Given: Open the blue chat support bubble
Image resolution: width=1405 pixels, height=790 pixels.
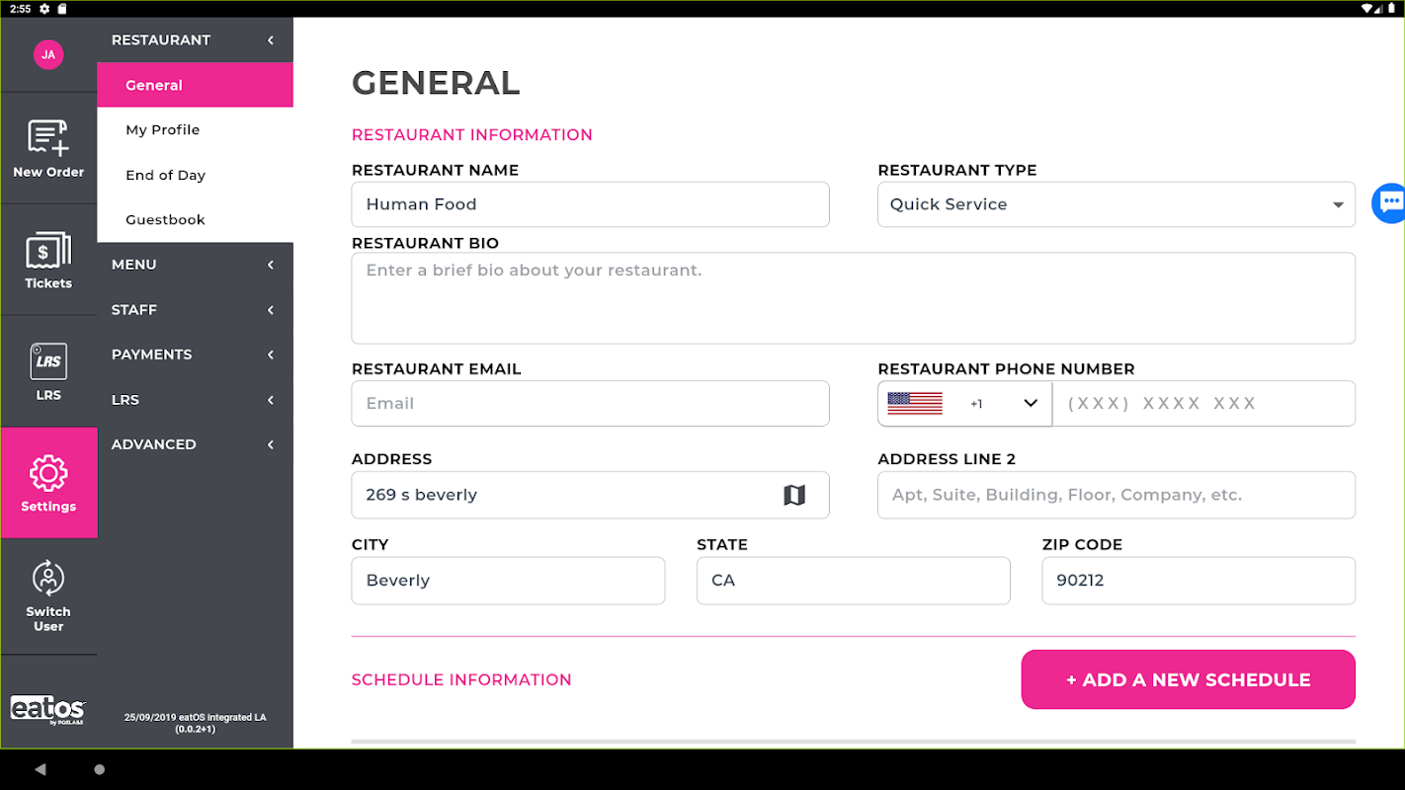Looking at the screenshot, I should point(1390,203).
